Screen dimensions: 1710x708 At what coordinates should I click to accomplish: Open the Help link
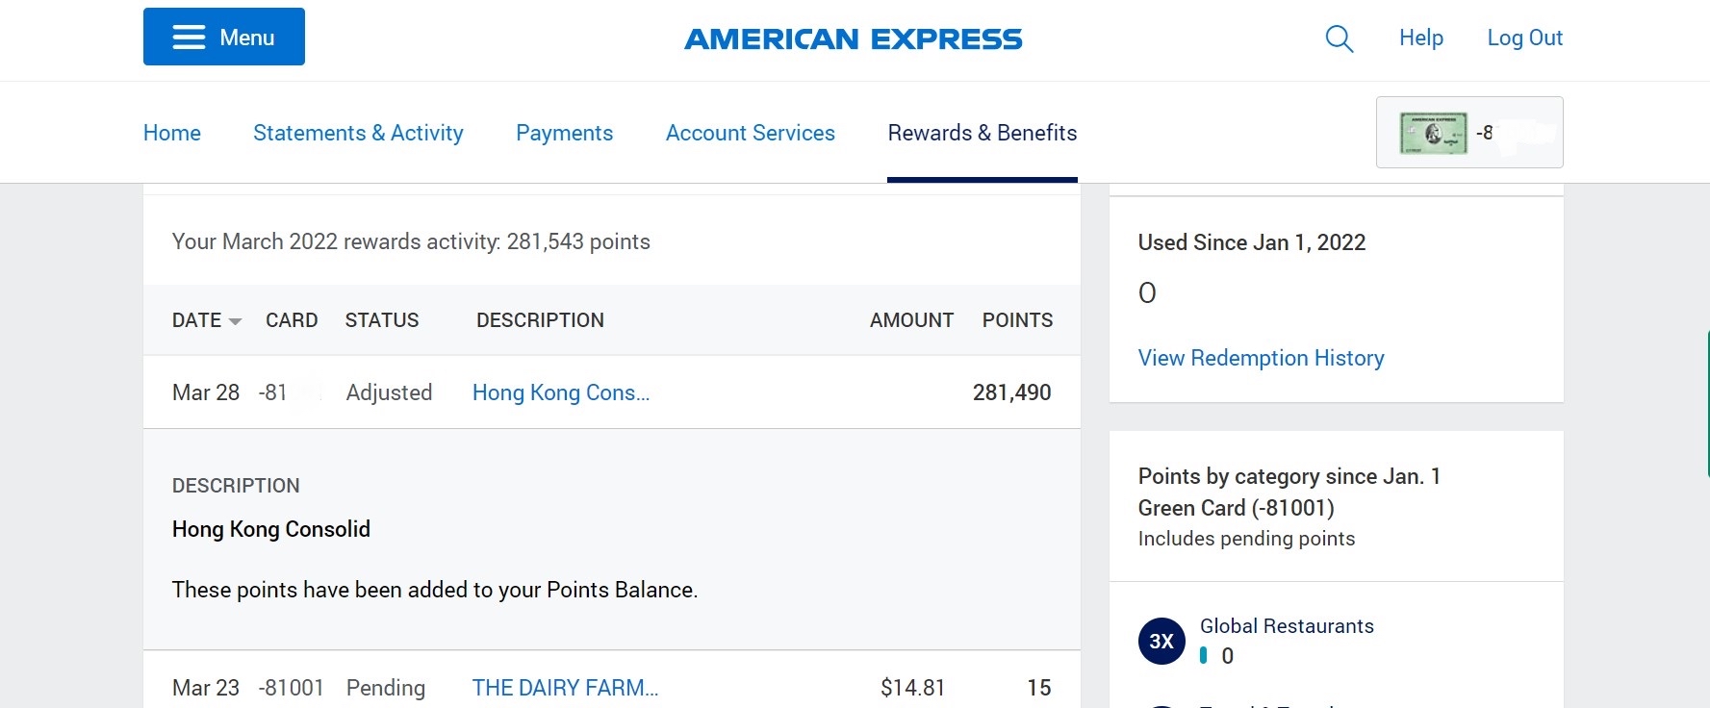[x=1420, y=38]
